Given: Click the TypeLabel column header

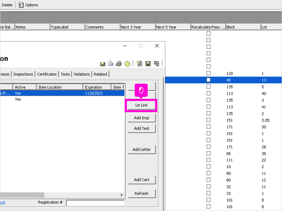Looking at the screenshot, I should tap(67, 27).
